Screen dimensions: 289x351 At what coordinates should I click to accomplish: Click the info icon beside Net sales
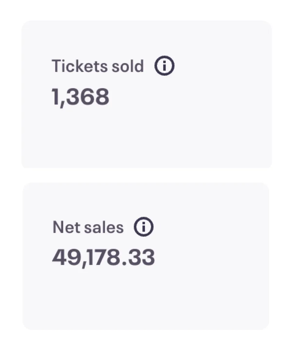click(144, 227)
